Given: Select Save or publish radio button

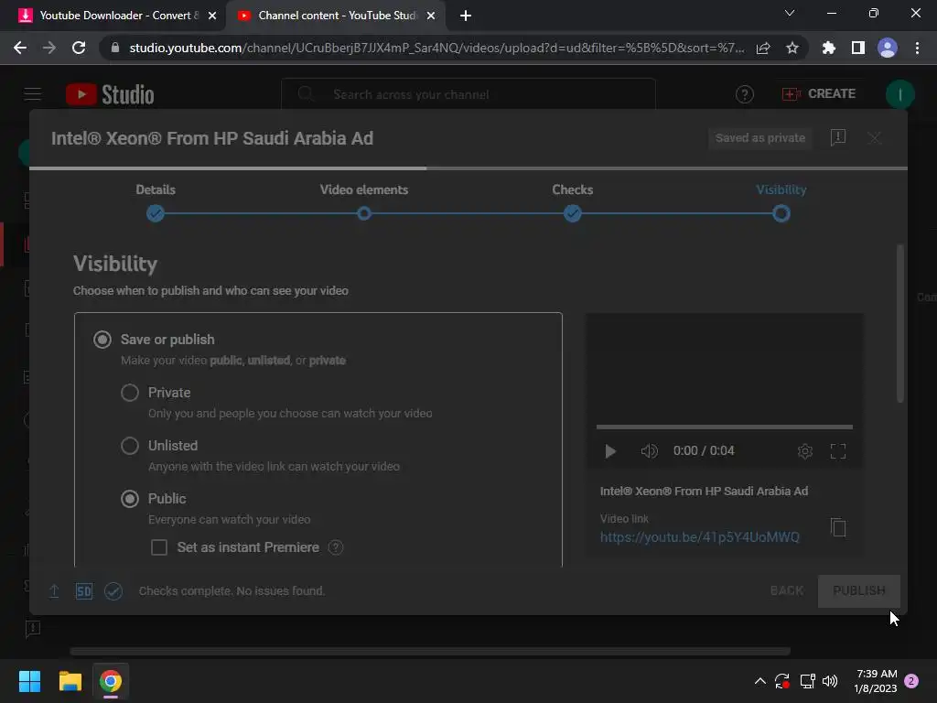Looking at the screenshot, I should tap(102, 340).
